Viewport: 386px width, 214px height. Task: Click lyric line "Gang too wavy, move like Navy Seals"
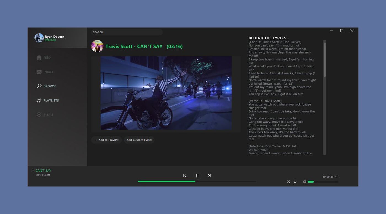click(x=276, y=122)
